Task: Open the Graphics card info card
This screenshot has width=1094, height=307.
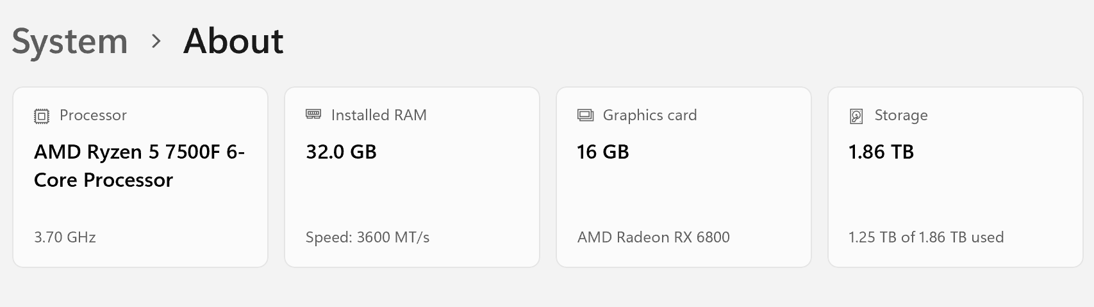Action: coord(684,177)
